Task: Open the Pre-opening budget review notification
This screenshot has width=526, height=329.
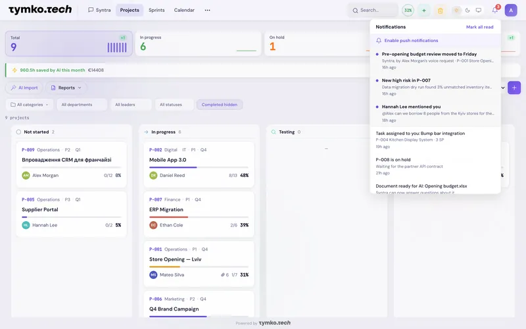Action: [435, 61]
